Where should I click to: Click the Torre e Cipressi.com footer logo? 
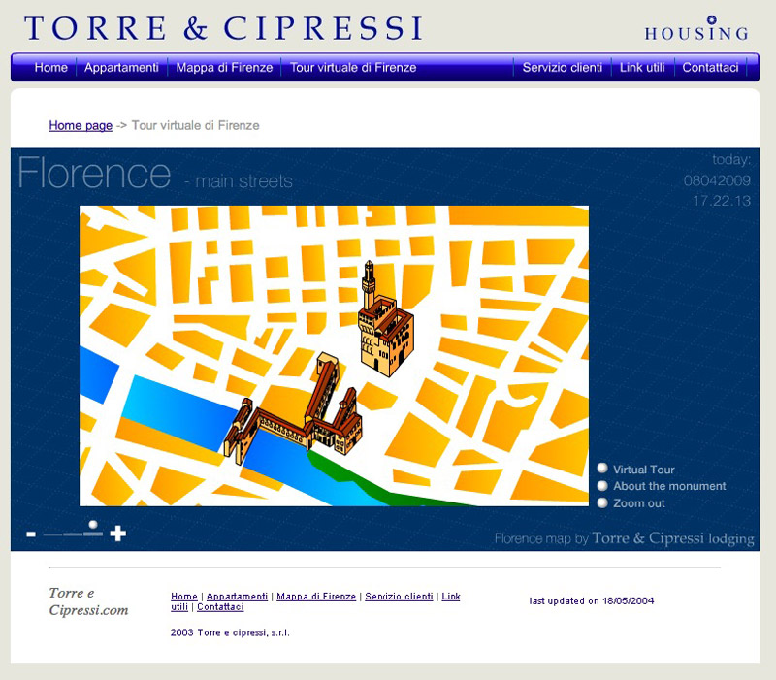[88, 601]
